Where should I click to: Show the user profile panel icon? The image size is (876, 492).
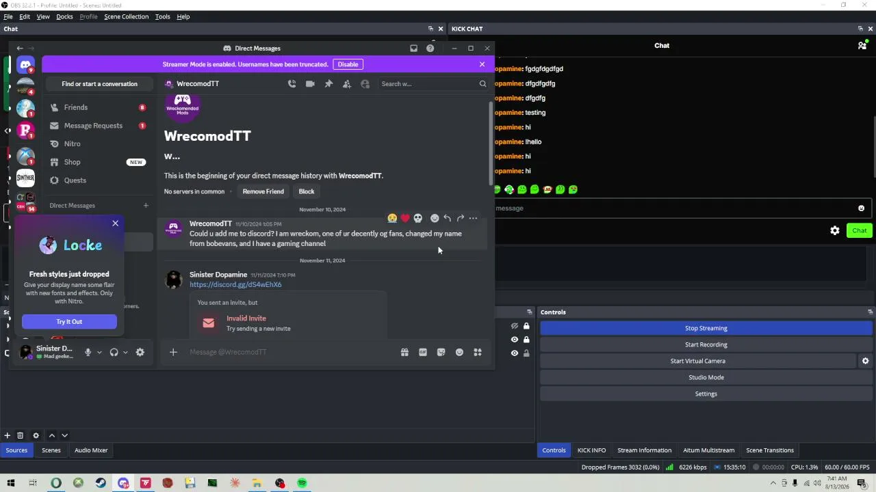tap(365, 84)
